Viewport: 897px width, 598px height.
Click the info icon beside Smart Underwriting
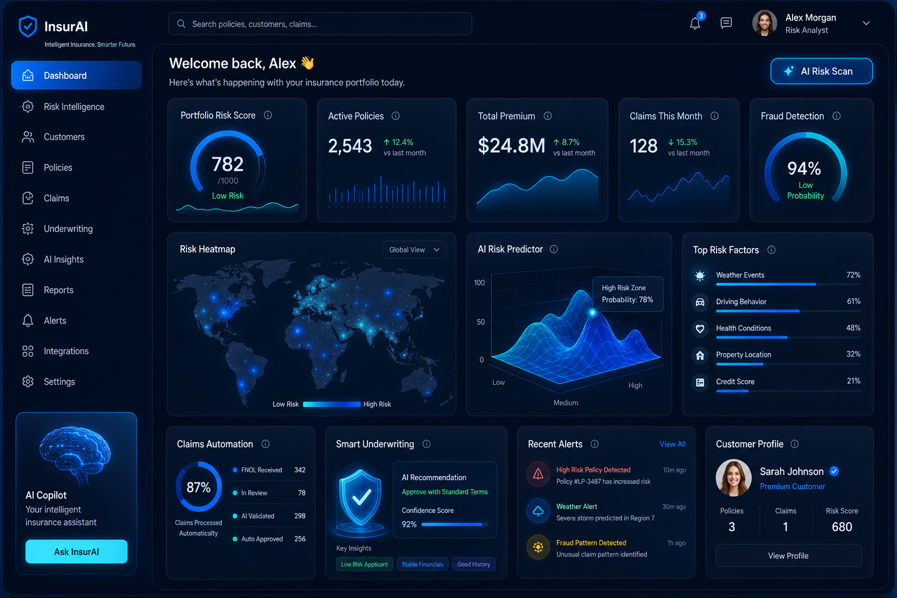coord(426,444)
